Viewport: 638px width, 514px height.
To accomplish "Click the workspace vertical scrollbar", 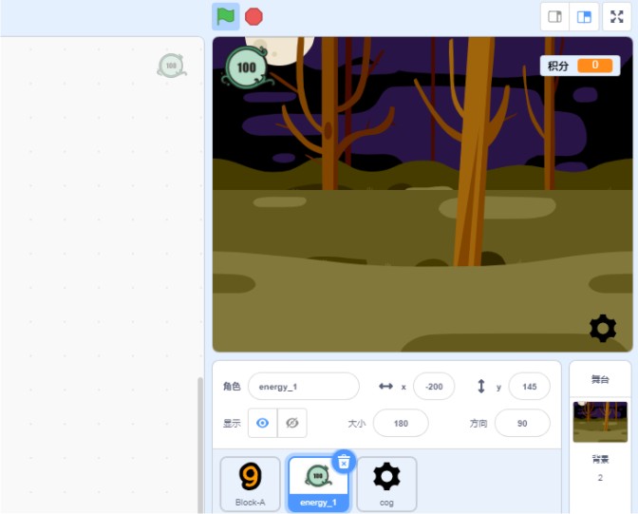I will pos(199,446).
